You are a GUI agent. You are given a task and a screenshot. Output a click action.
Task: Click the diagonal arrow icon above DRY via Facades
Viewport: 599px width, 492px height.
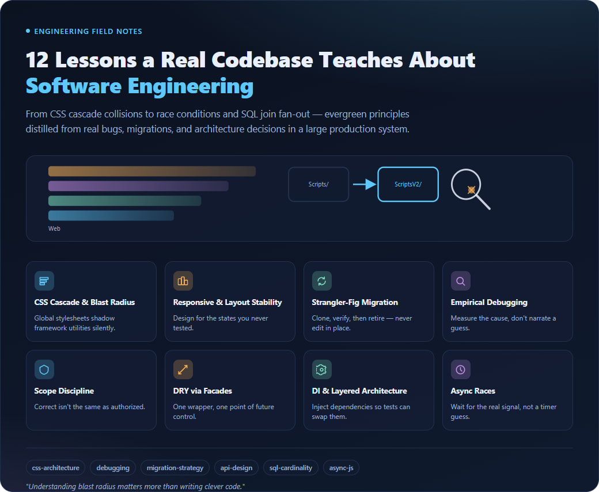183,369
